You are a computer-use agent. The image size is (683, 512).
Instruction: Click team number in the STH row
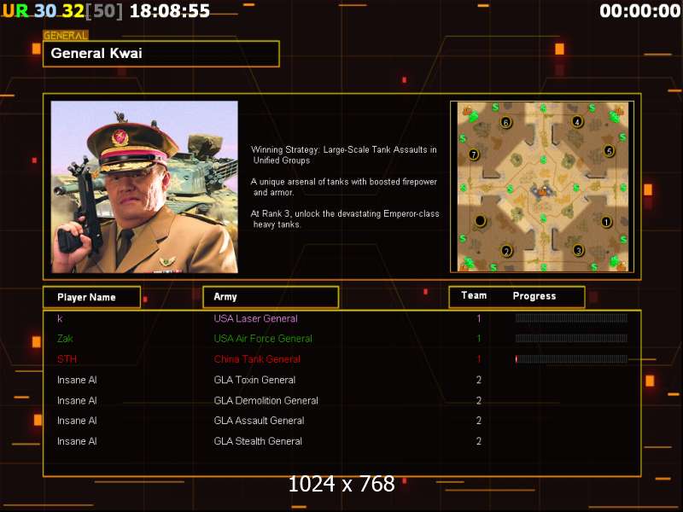pos(479,359)
